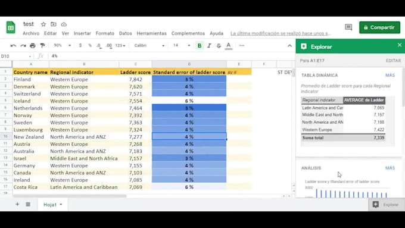
Task: Open the Editar menu
Action: point(51,33)
